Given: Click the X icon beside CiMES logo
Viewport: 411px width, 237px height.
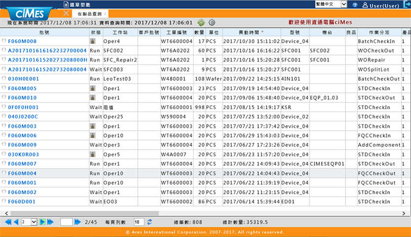Looking at the screenshot, I should pos(66,13).
